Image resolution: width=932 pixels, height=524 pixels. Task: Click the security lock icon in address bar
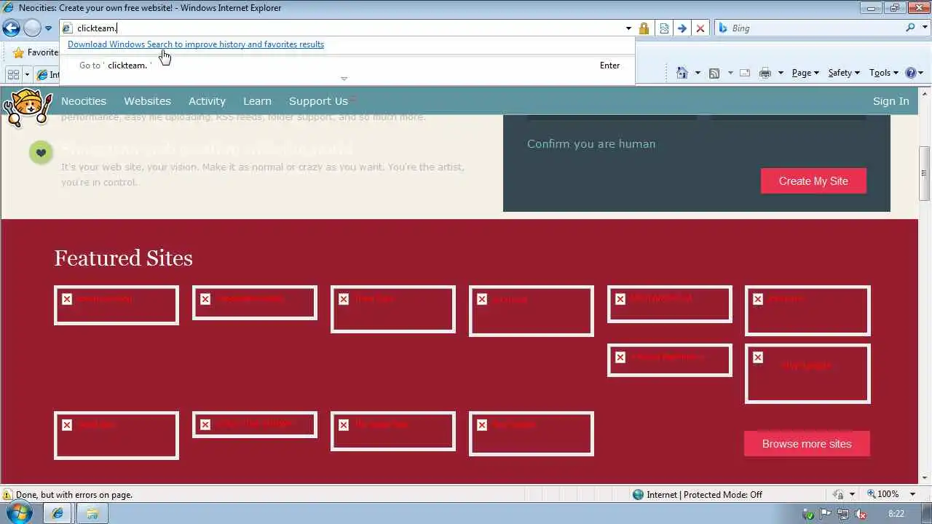[644, 28]
